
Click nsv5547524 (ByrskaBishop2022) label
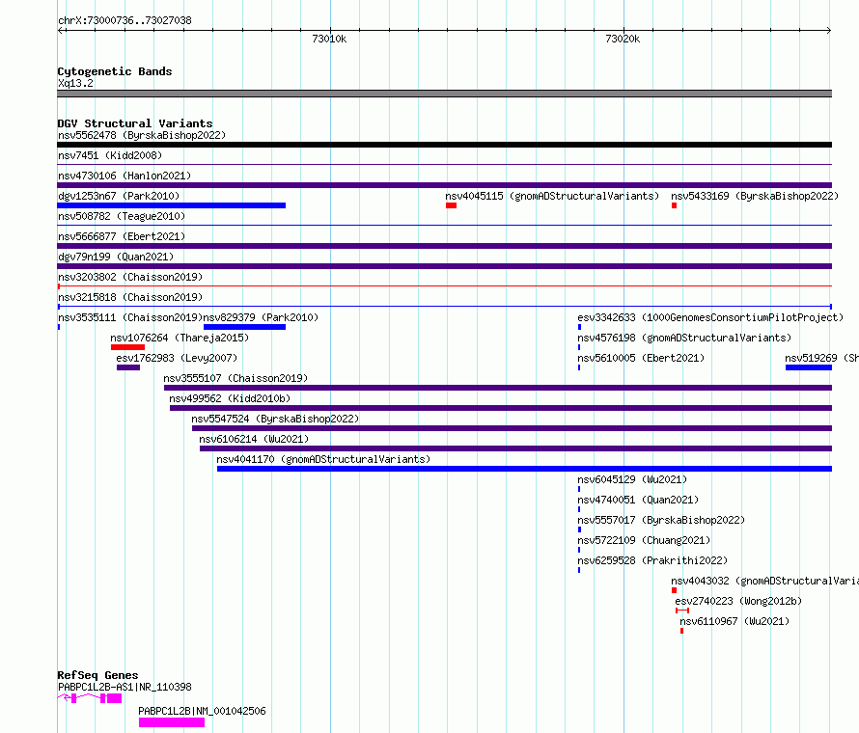coord(275,419)
